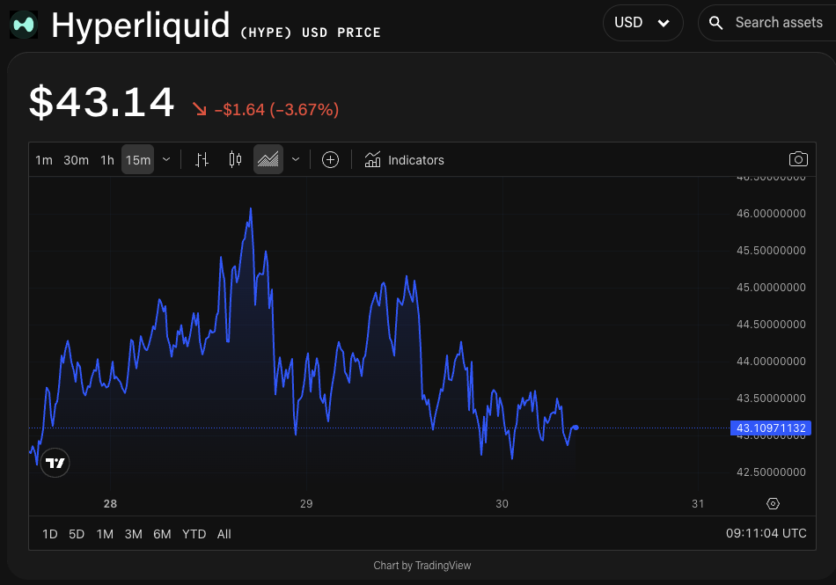Screen dimensions: 836x585
Task: Click the blue current price label
Action: pos(772,428)
